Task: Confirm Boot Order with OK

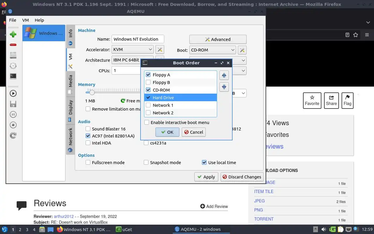Action: 167,132
